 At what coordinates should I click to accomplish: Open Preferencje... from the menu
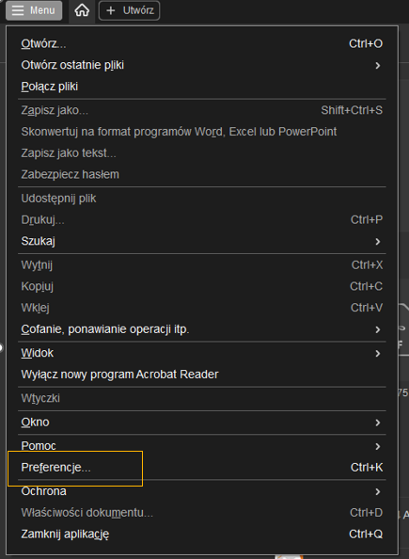pos(202,468)
